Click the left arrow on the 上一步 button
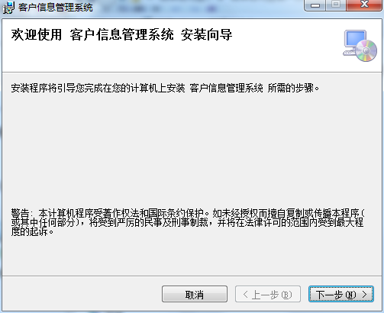Screen dimensions: 384x313 click(245, 295)
